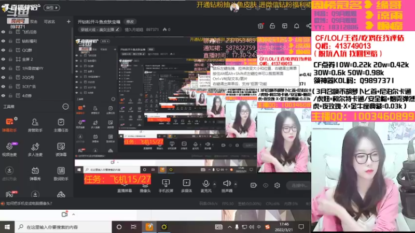Open the notification bell icon
415x233 pixels.
(297, 26)
